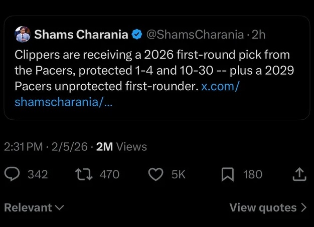Click the 2:31 PM timestamp
314x227 pixels.
[23, 147]
